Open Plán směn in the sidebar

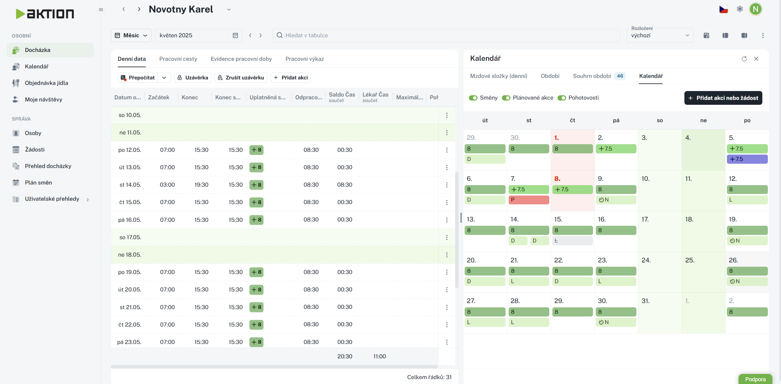tap(39, 183)
